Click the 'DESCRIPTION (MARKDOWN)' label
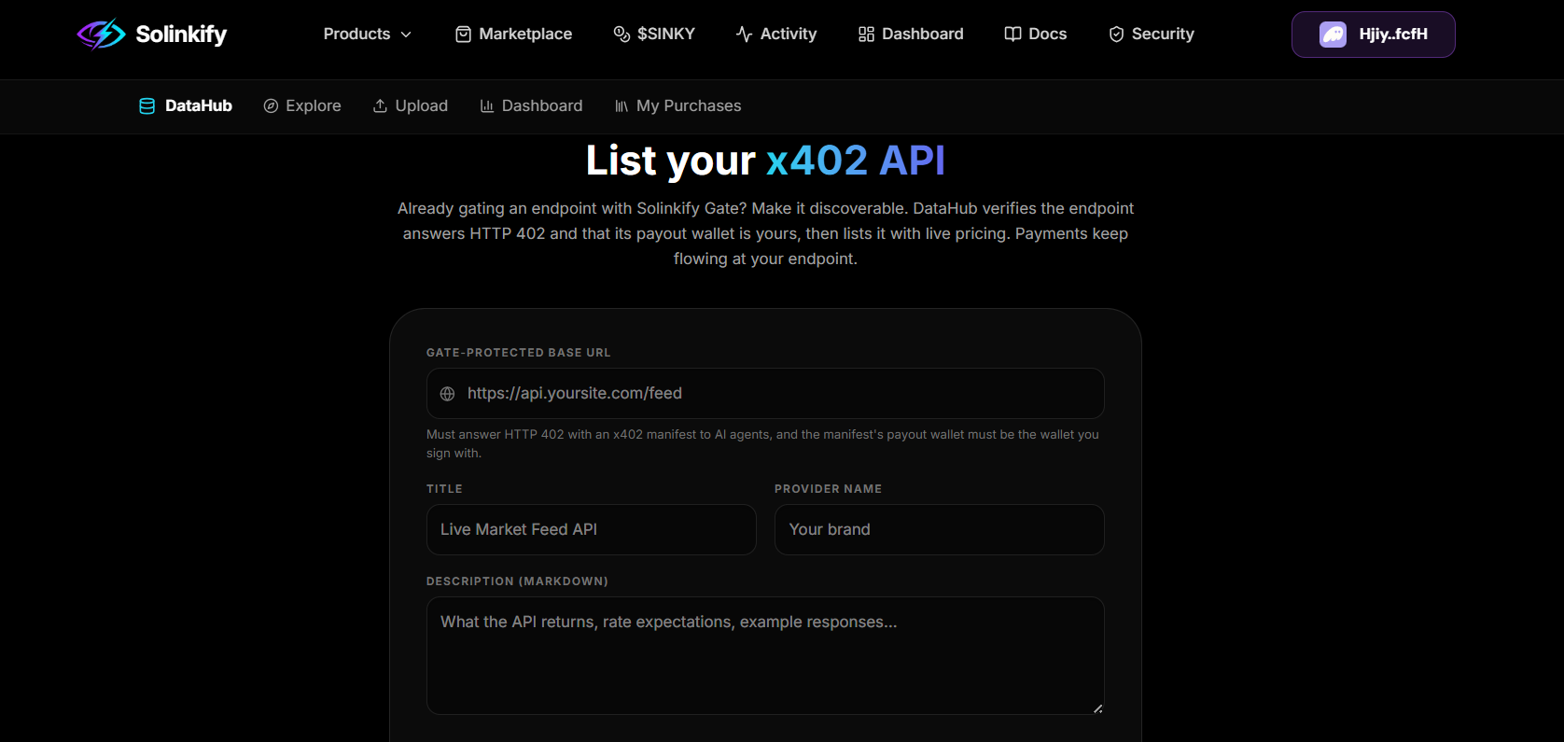 [x=517, y=581]
